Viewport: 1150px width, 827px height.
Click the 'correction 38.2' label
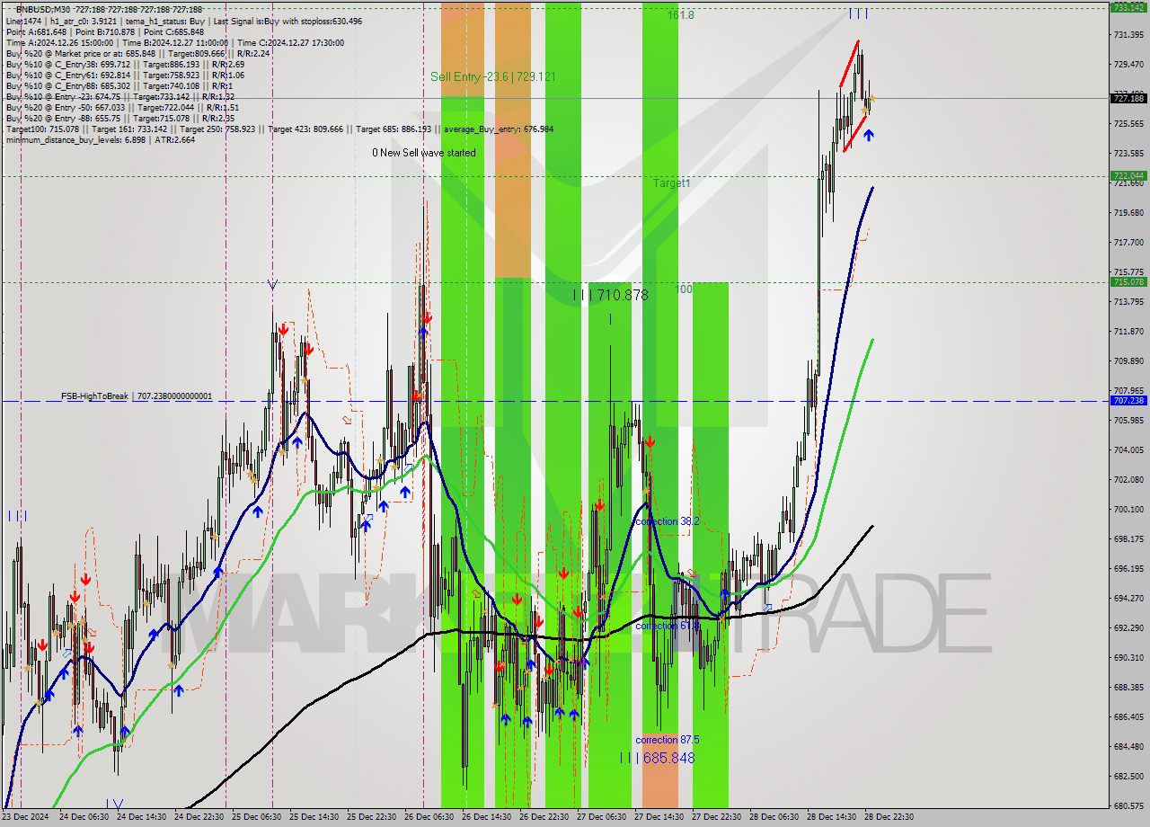(x=667, y=521)
